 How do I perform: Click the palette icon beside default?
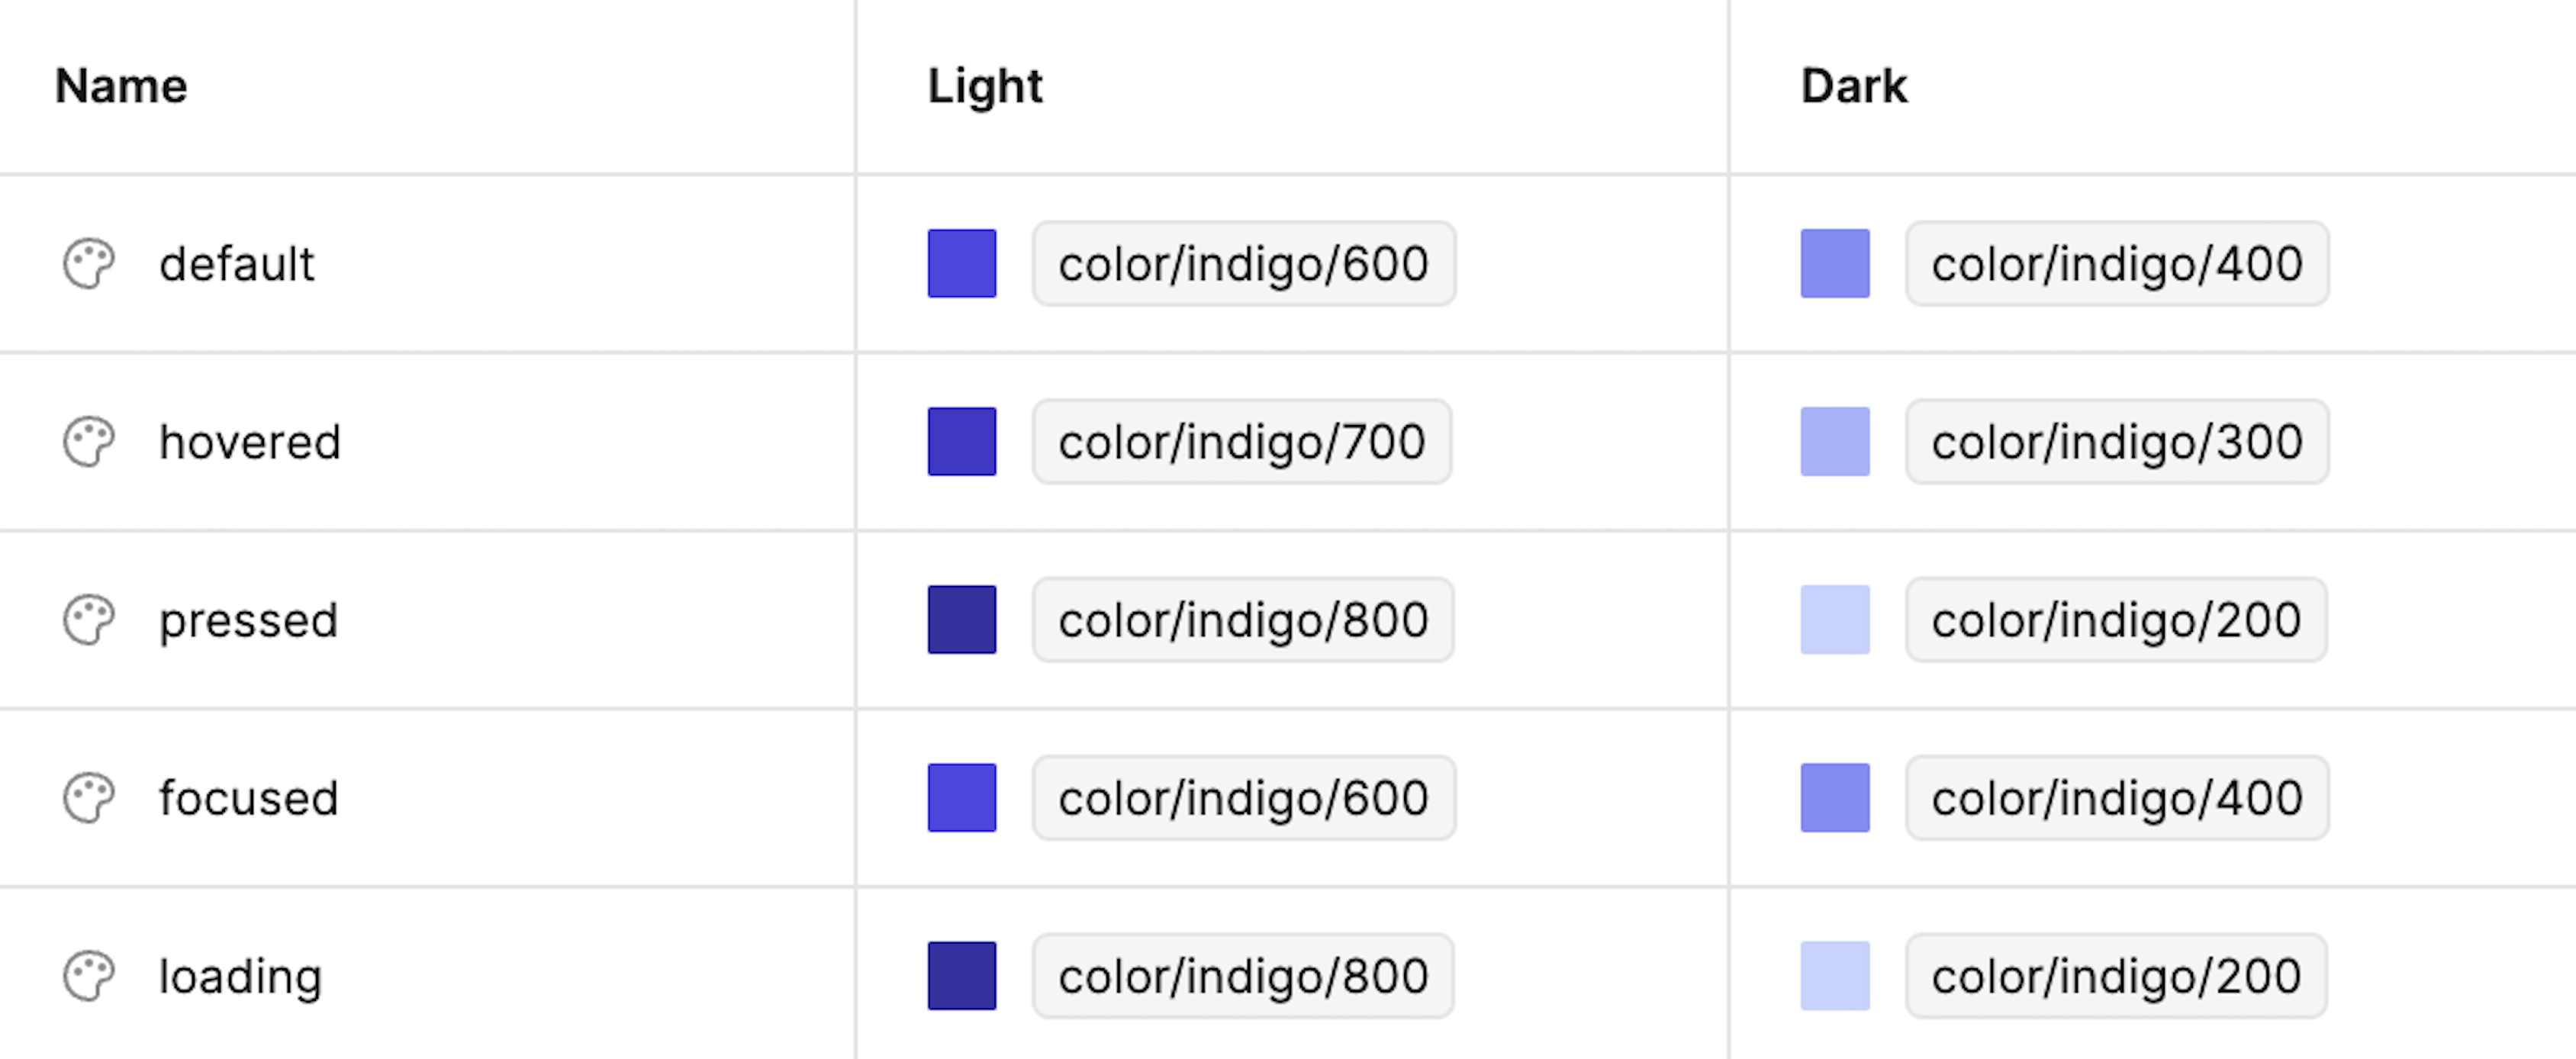point(89,264)
